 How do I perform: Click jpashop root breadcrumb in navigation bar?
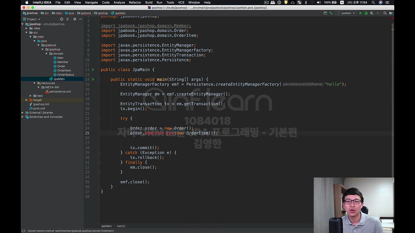pyautogui.click(x=30, y=13)
